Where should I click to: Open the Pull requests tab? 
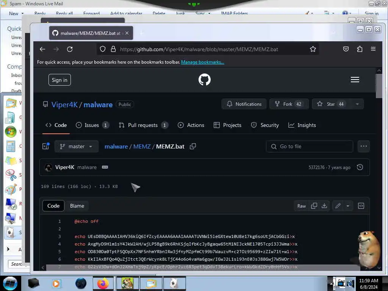(143, 125)
